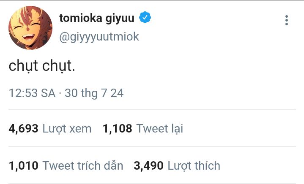
Task: Open the Lượt xem views label
Action: [x=67, y=128]
